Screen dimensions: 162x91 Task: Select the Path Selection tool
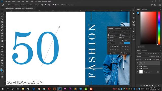click(2, 55)
